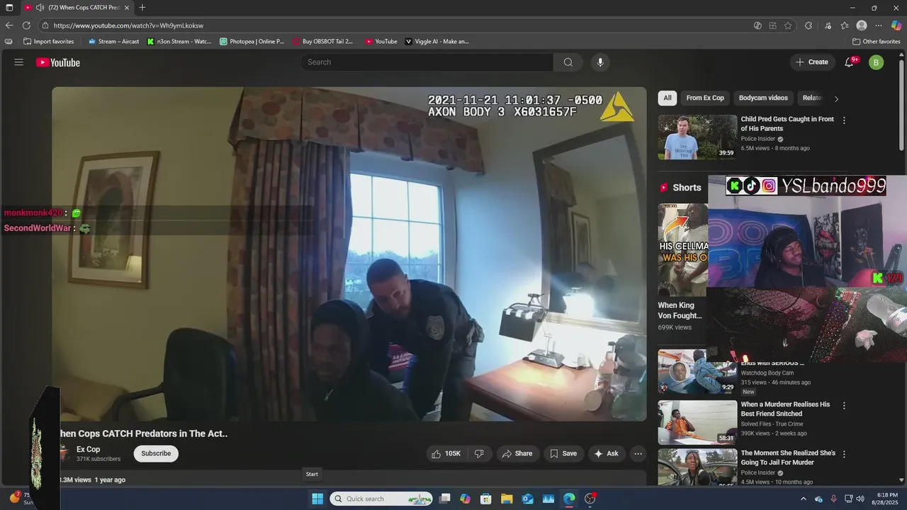Open n3on Stream bookmark
This screenshot has width=907, height=510.
tap(179, 42)
